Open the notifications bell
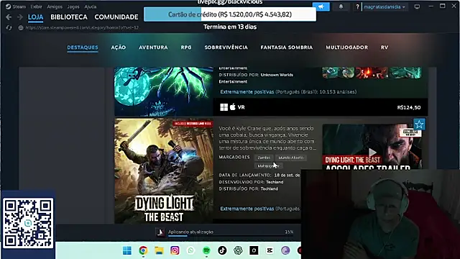This screenshot has height=259, width=460. coord(341,6)
